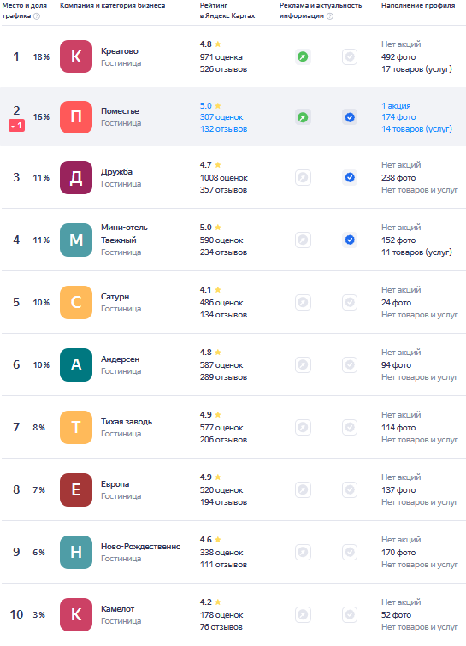This screenshot has width=466, height=646.
Task: Select the company name Мини-отель Таежный
Action: click(124, 234)
